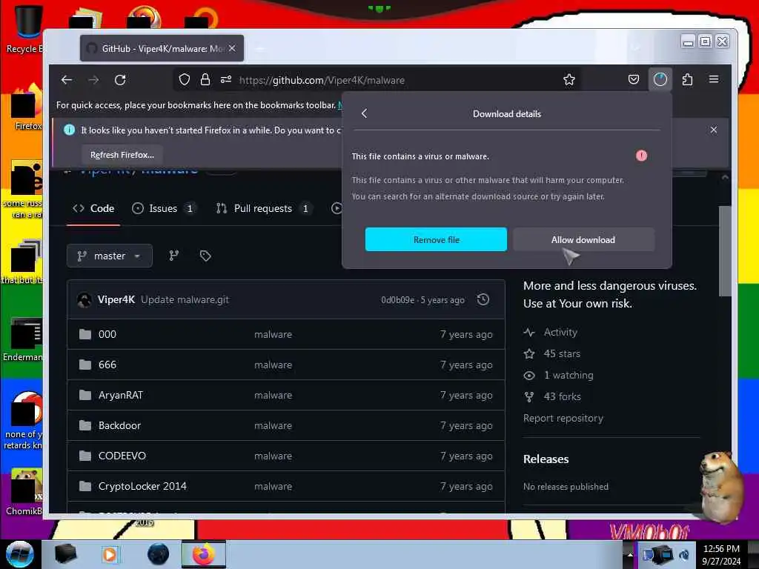Open the site security padlock icon
This screenshot has height=569, width=759.
[205, 79]
